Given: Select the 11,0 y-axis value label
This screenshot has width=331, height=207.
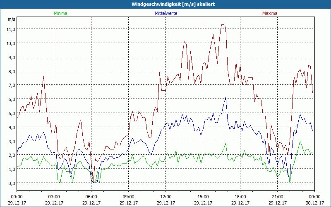Looking at the screenshot, I should (x=10, y=29).
